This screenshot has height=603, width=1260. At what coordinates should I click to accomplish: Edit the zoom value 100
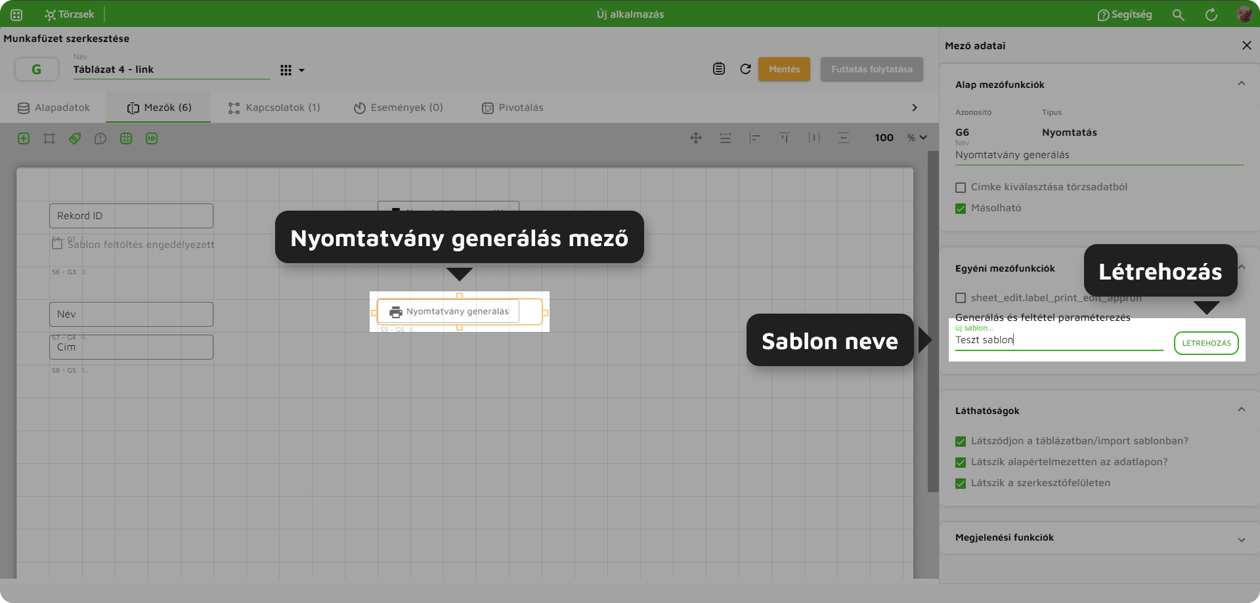coord(884,138)
